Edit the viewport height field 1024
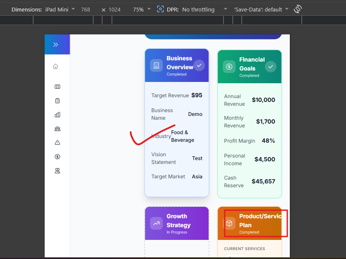The width and height of the screenshot is (346, 259). tap(114, 9)
